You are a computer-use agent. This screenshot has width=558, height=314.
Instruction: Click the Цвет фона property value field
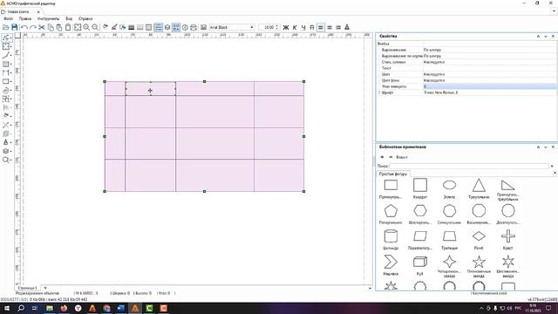coord(489,80)
